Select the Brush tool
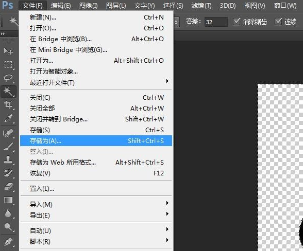The width and height of the screenshot is (304, 251). coord(8,147)
